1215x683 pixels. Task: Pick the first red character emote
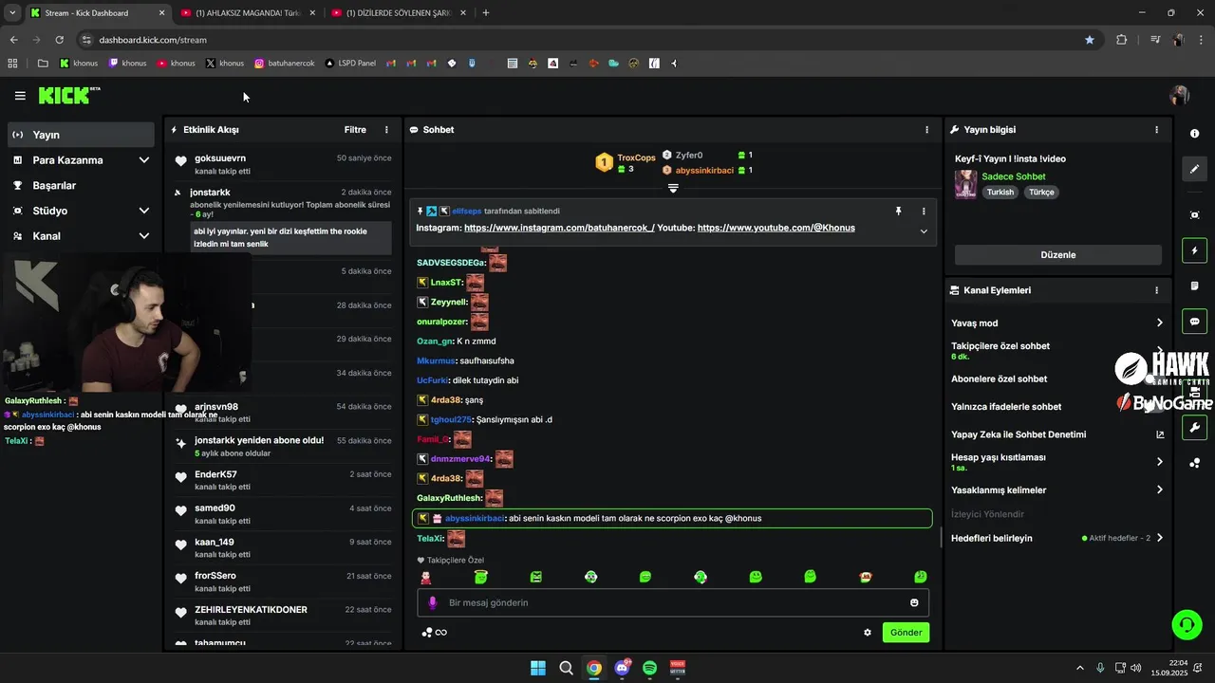pos(426,577)
